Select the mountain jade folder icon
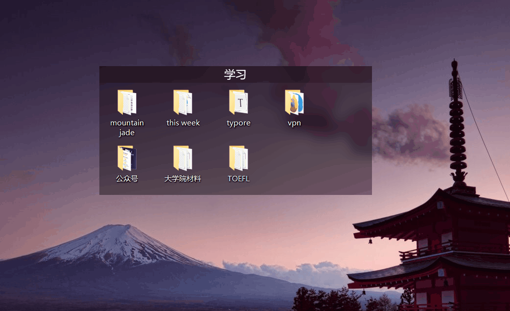 [x=127, y=102]
